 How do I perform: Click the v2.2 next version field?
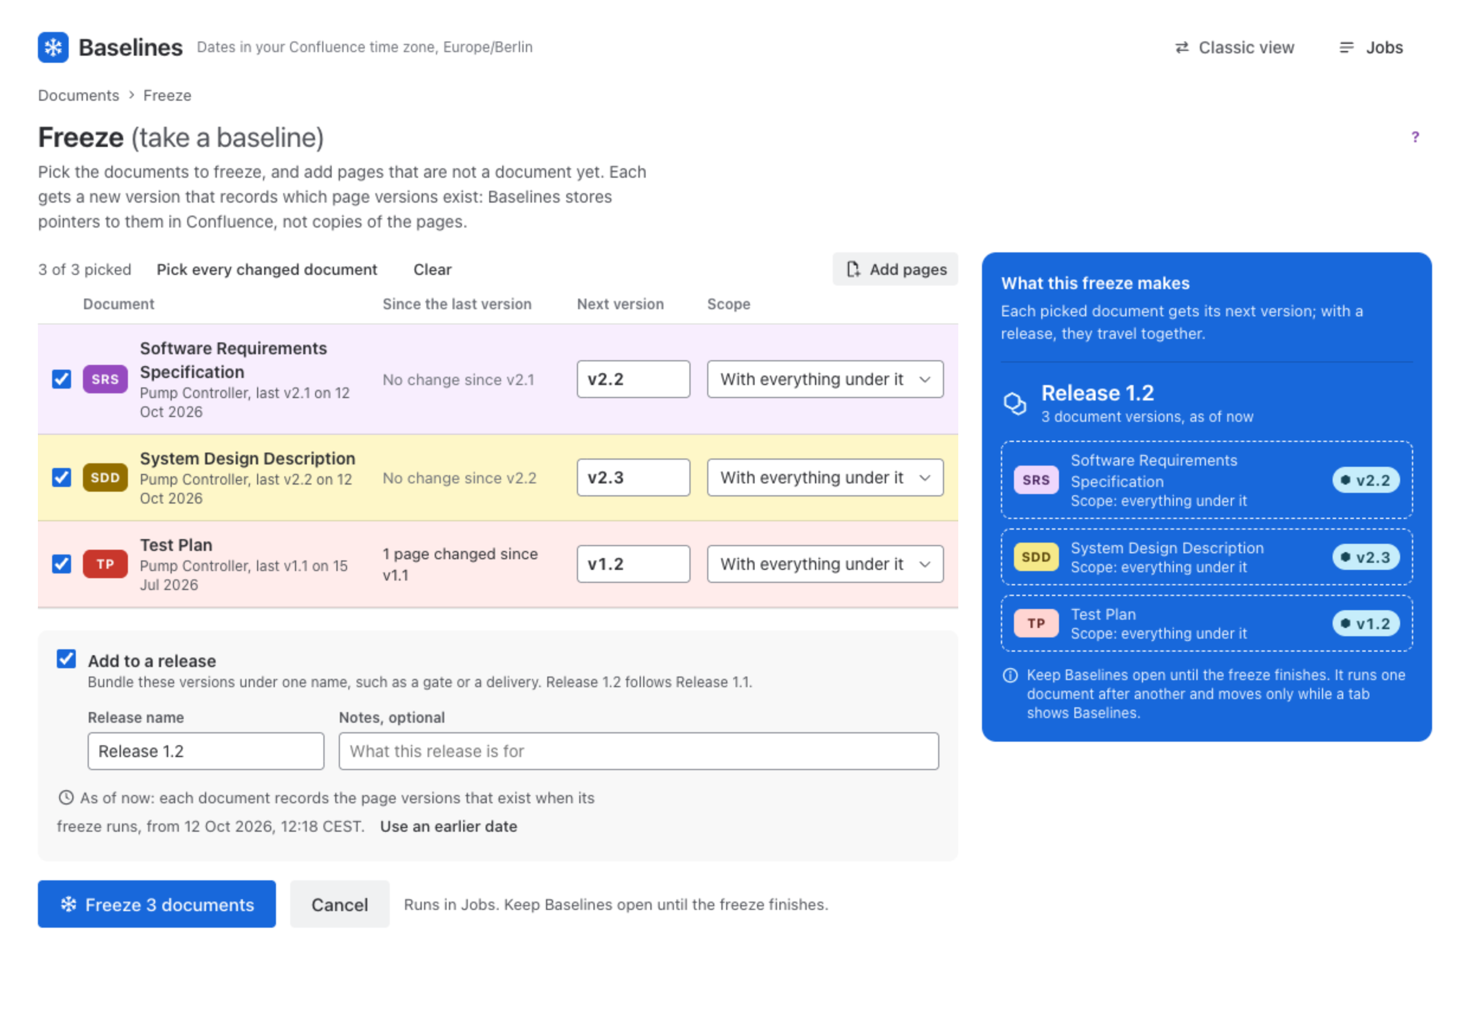633,380
